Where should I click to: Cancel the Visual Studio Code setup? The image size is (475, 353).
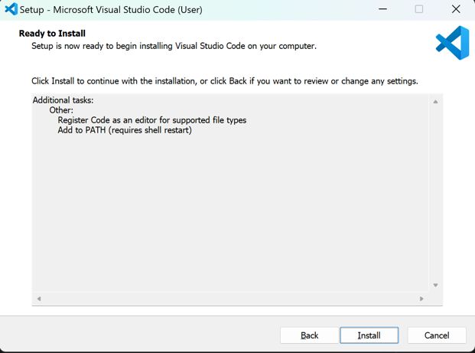click(437, 335)
